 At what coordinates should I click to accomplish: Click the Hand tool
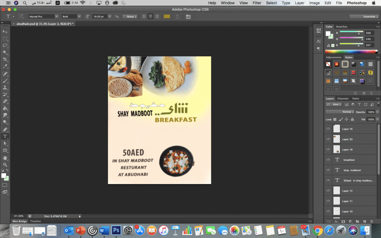click(x=5, y=157)
